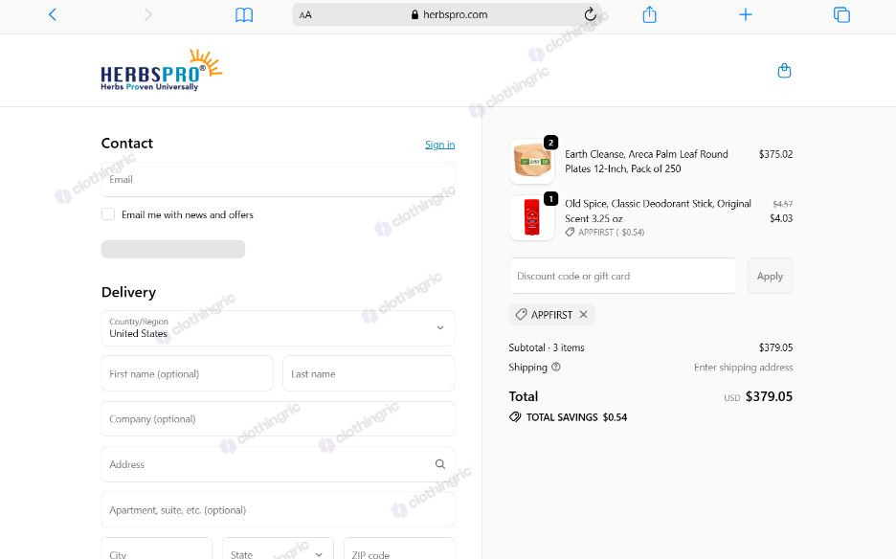
Task: Click the Areca Palm Leaf plates thumbnail
Action: 532,161
